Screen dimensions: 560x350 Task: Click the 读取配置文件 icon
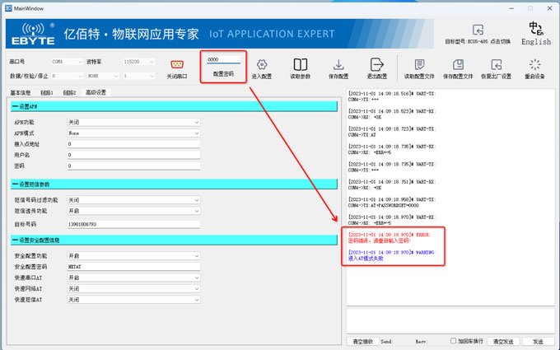click(419, 65)
